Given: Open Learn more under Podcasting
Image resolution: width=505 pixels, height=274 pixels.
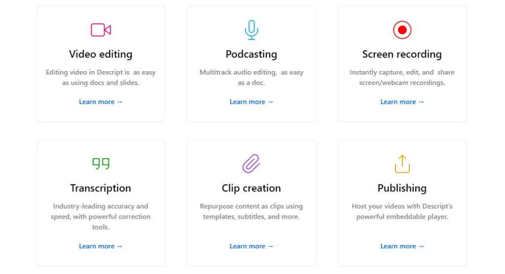Looking at the screenshot, I should point(251,102).
